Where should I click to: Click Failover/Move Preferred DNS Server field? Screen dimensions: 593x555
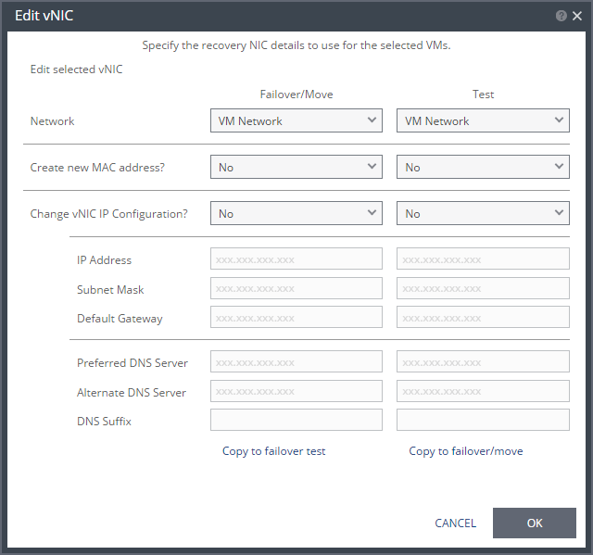tap(296, 361)
